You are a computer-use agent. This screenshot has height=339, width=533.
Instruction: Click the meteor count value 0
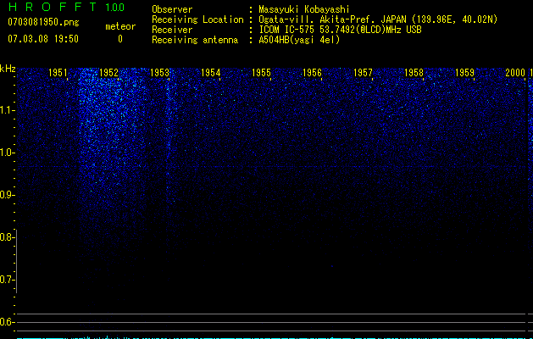click(120, 39)
